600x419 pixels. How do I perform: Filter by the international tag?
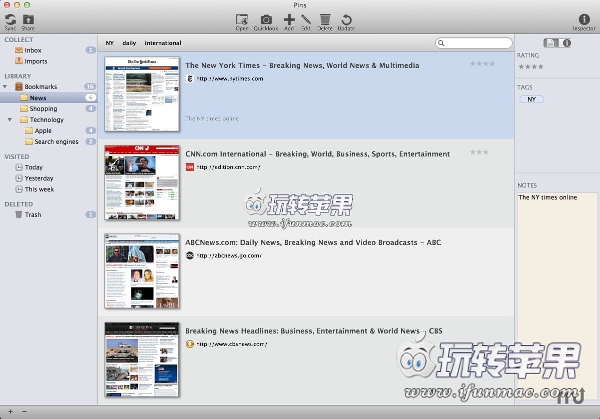pos(163,43)
